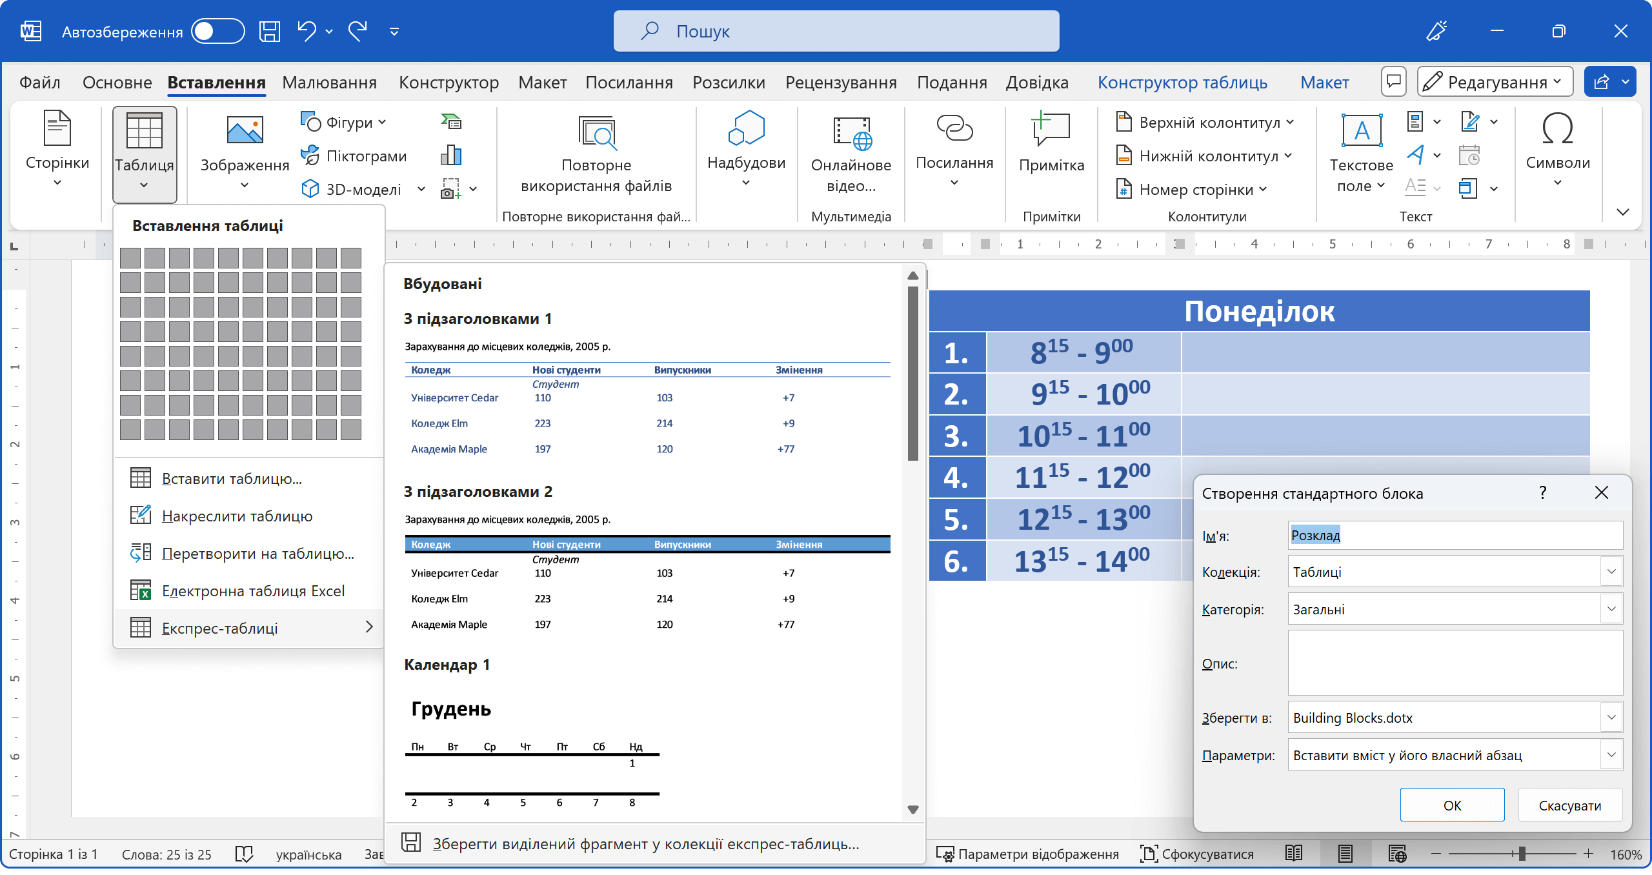
Task: Click the Excel spreadsheet table option
Action: pos(253,590)
